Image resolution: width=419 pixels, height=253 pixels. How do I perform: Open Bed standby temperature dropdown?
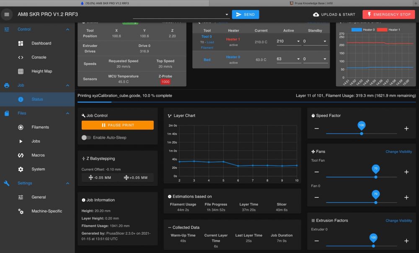325,59
